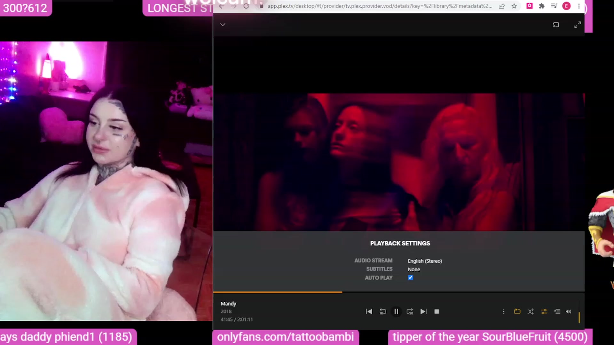Open the play queue list icon

tap(557, 311)
